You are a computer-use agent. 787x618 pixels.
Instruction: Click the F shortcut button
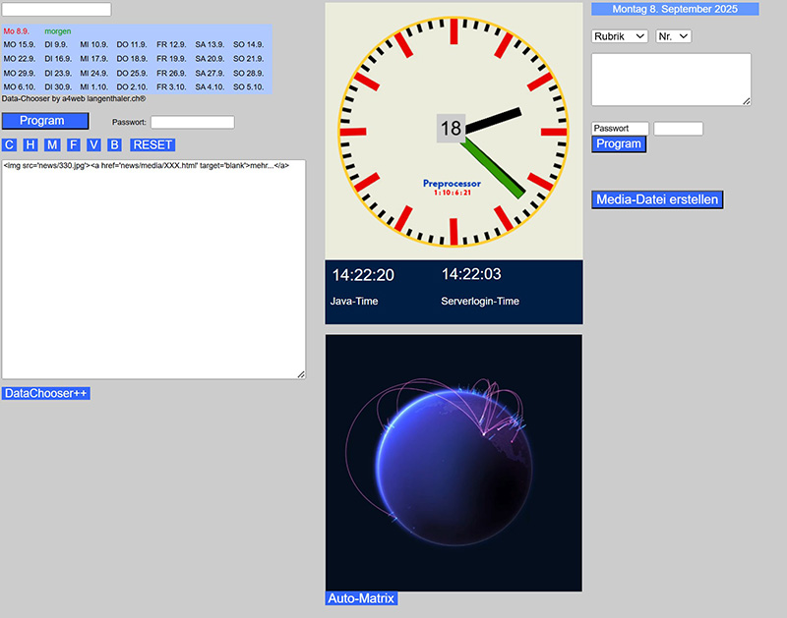73,144
